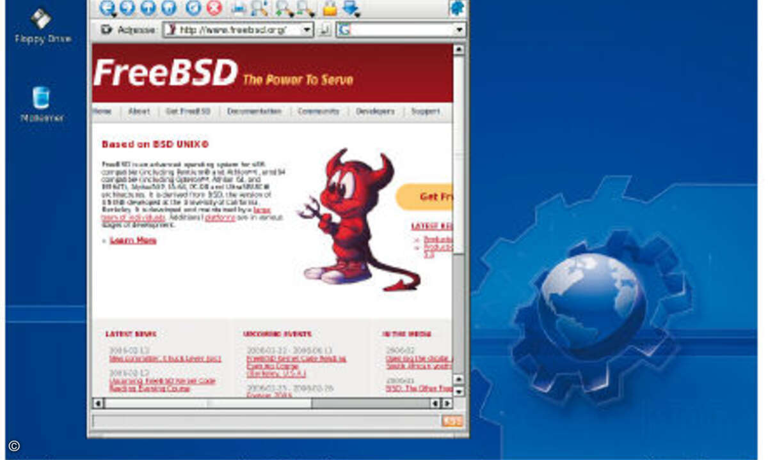Click the horizontal scrollbar left arrow
Screen dimensions: 768x460
pos(98,403)
